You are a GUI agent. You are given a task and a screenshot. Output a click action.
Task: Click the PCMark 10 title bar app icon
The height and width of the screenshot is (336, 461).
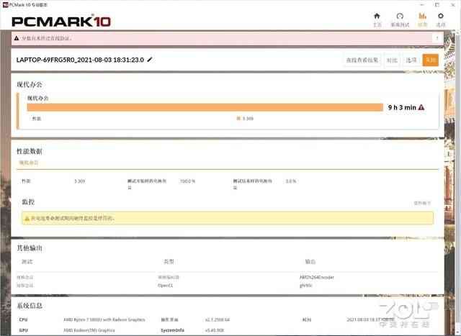(5, 5)
